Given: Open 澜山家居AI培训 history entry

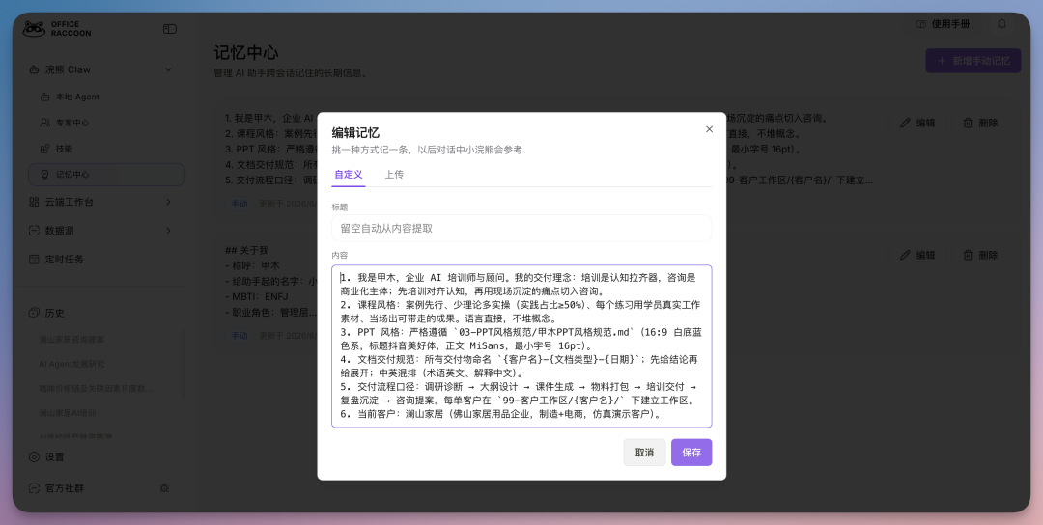Looking at the screenshot, I should point(68,413).
